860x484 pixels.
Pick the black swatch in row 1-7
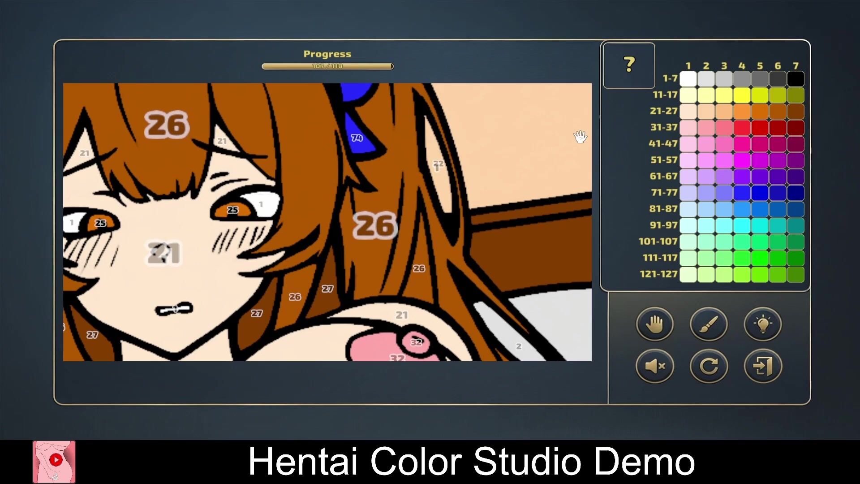tap(795, 79)
